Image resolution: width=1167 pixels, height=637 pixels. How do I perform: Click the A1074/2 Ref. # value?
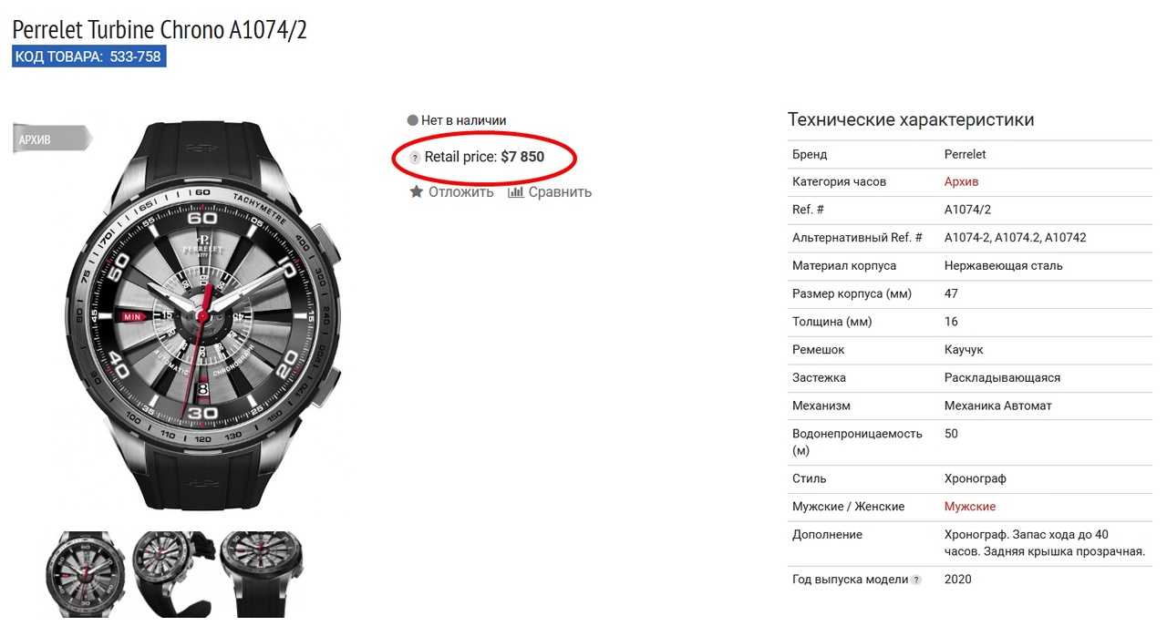tap(968, 210)
